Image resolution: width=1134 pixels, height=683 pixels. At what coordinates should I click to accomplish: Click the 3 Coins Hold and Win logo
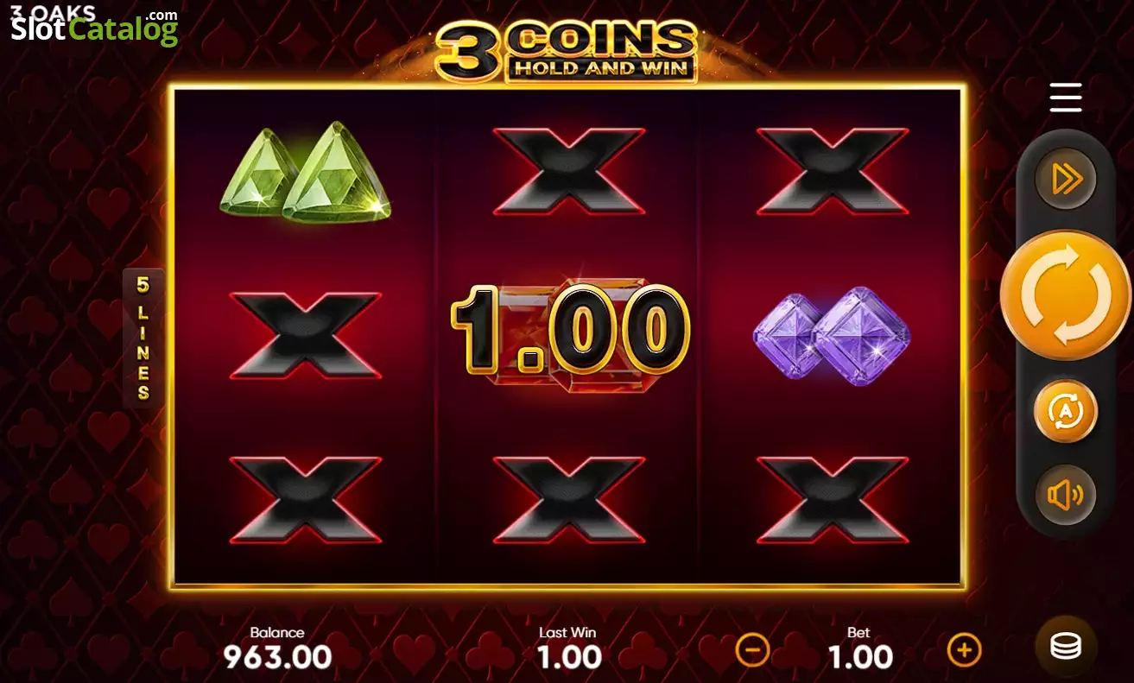pos(567,51)
